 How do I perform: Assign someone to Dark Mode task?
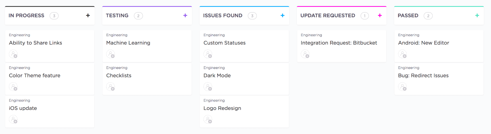[208, 87]
